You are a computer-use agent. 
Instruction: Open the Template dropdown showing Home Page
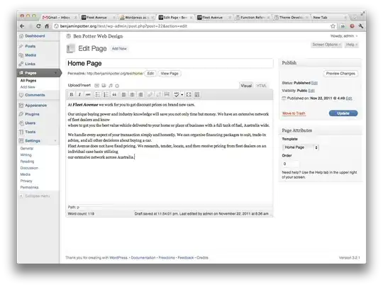point(301,147)
